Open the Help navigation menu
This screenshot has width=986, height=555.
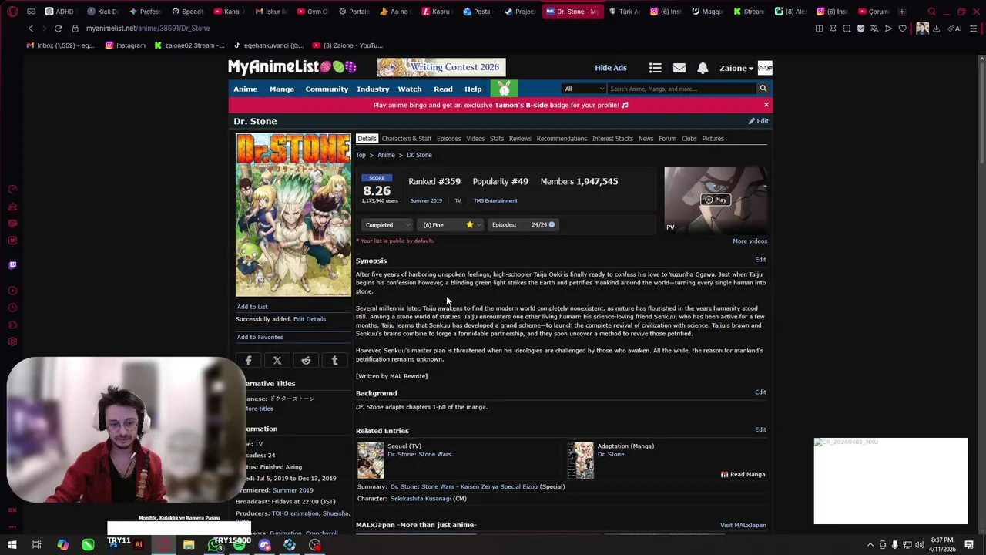click(x=473, y=89)
